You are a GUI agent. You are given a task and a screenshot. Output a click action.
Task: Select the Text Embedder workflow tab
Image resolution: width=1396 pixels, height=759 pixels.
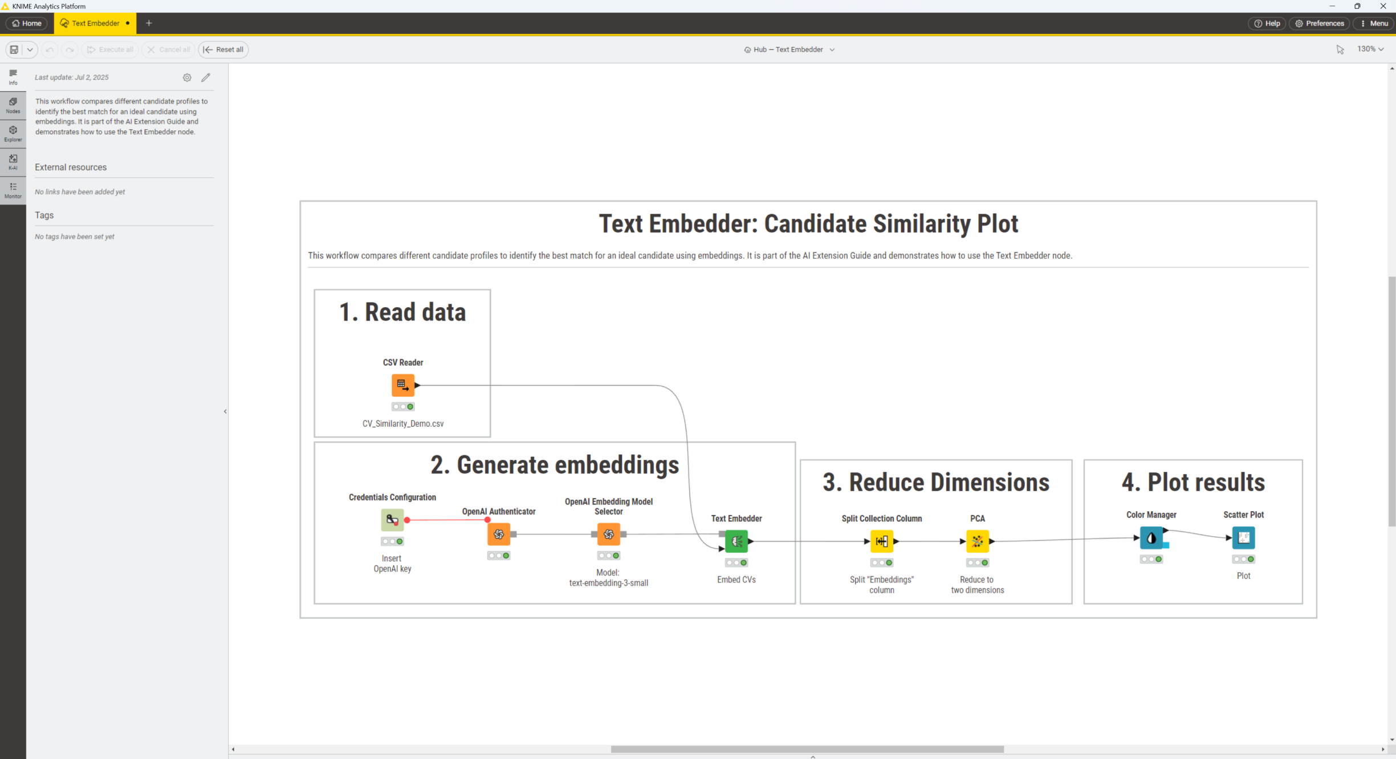point(95,23)
